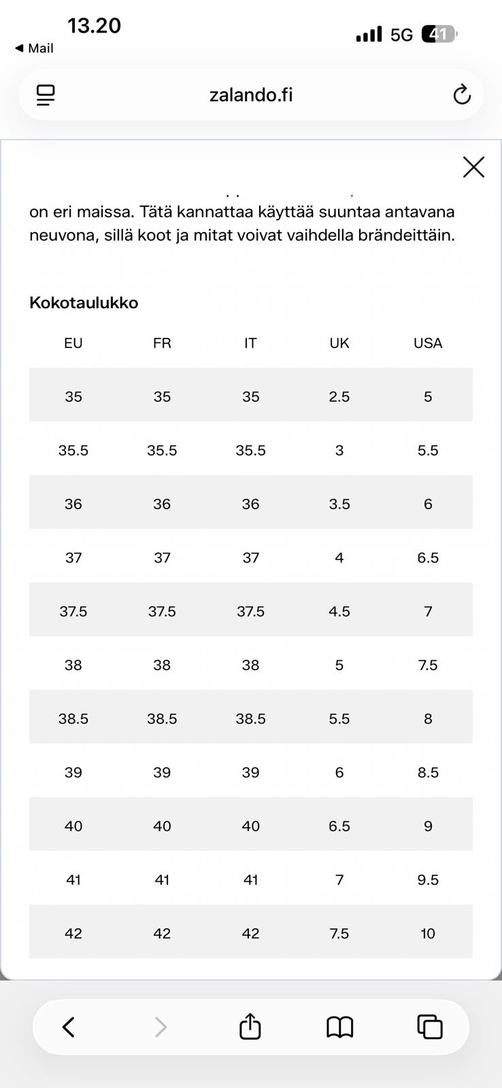Image resolution: width=502 pixels, height=1088 pixels.
Task: Tap the zalando.fi address bar
Action: point(251,95)
